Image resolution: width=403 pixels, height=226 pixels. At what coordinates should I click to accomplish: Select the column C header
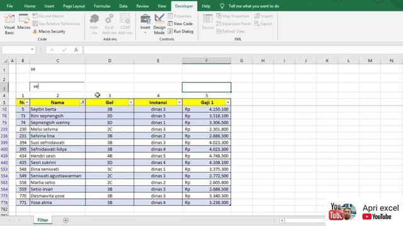(57, 61)
